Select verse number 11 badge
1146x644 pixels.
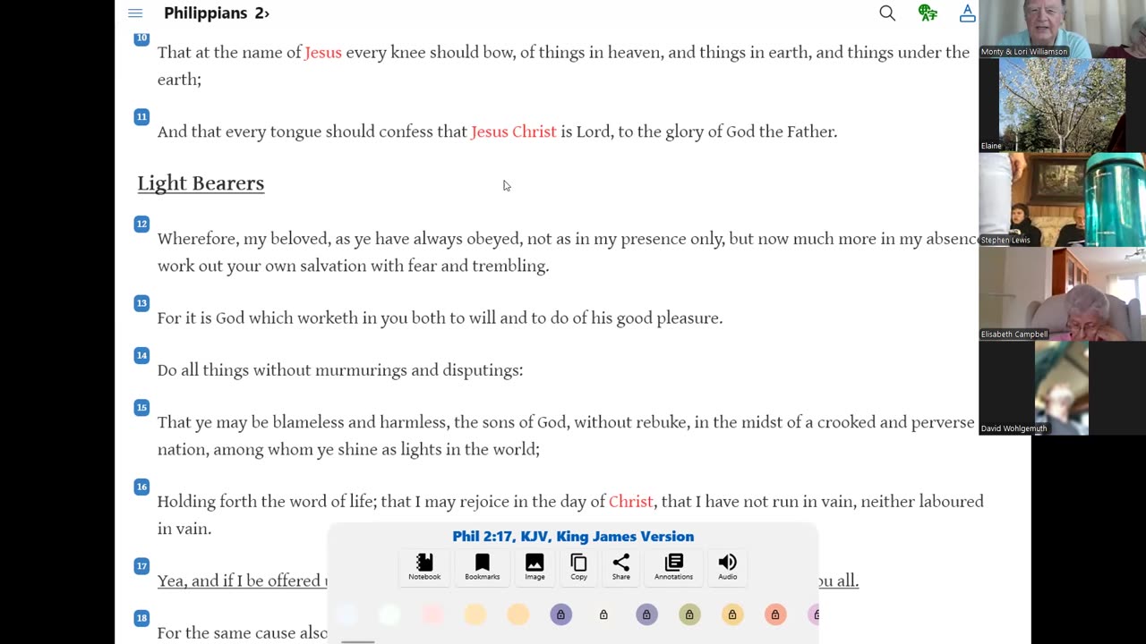(x=141, y=116)
